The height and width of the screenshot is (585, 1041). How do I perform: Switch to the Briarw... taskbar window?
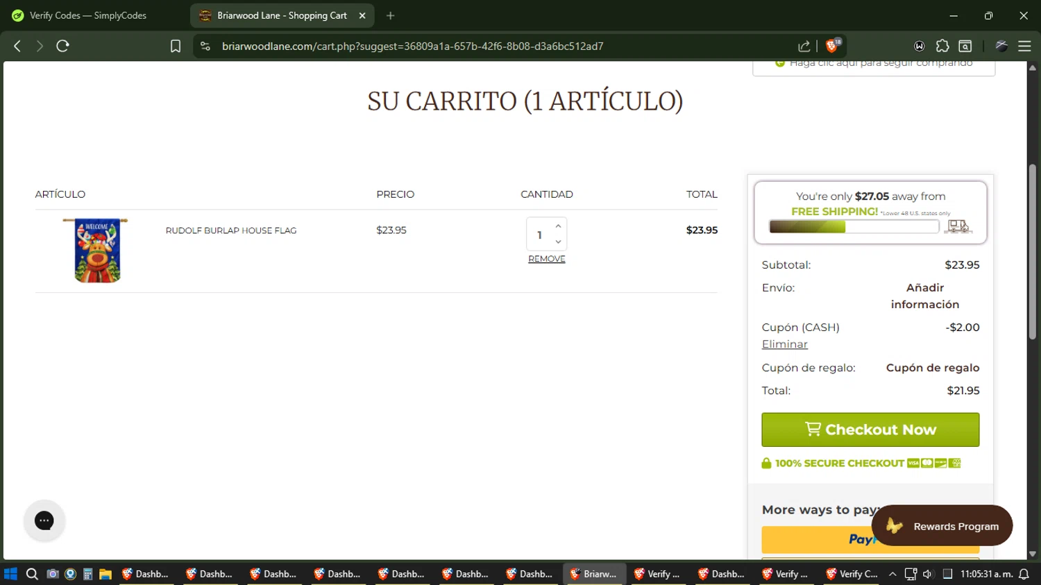[594, 574]
